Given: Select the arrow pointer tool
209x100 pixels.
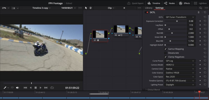Looking at the screenshot, I should tap(86, 8).
